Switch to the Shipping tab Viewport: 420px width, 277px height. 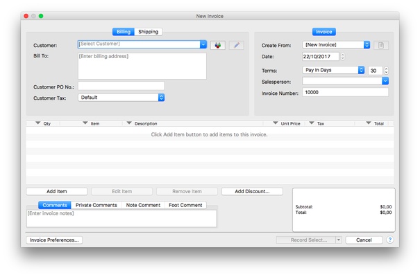149,32
